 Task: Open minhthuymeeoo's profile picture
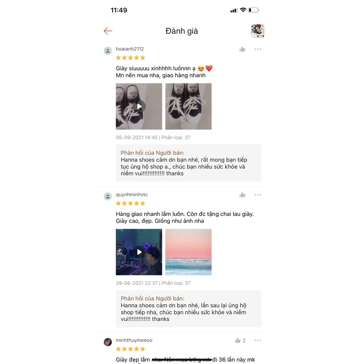click(108, 342)
